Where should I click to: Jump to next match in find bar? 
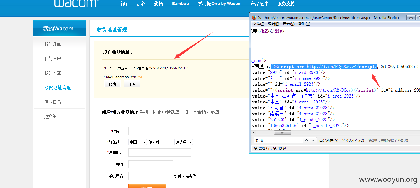pyautogui.click(x=314, y=140)
